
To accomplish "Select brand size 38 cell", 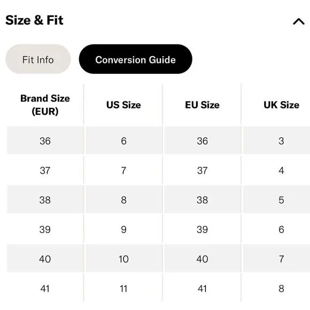I will 45,199.
